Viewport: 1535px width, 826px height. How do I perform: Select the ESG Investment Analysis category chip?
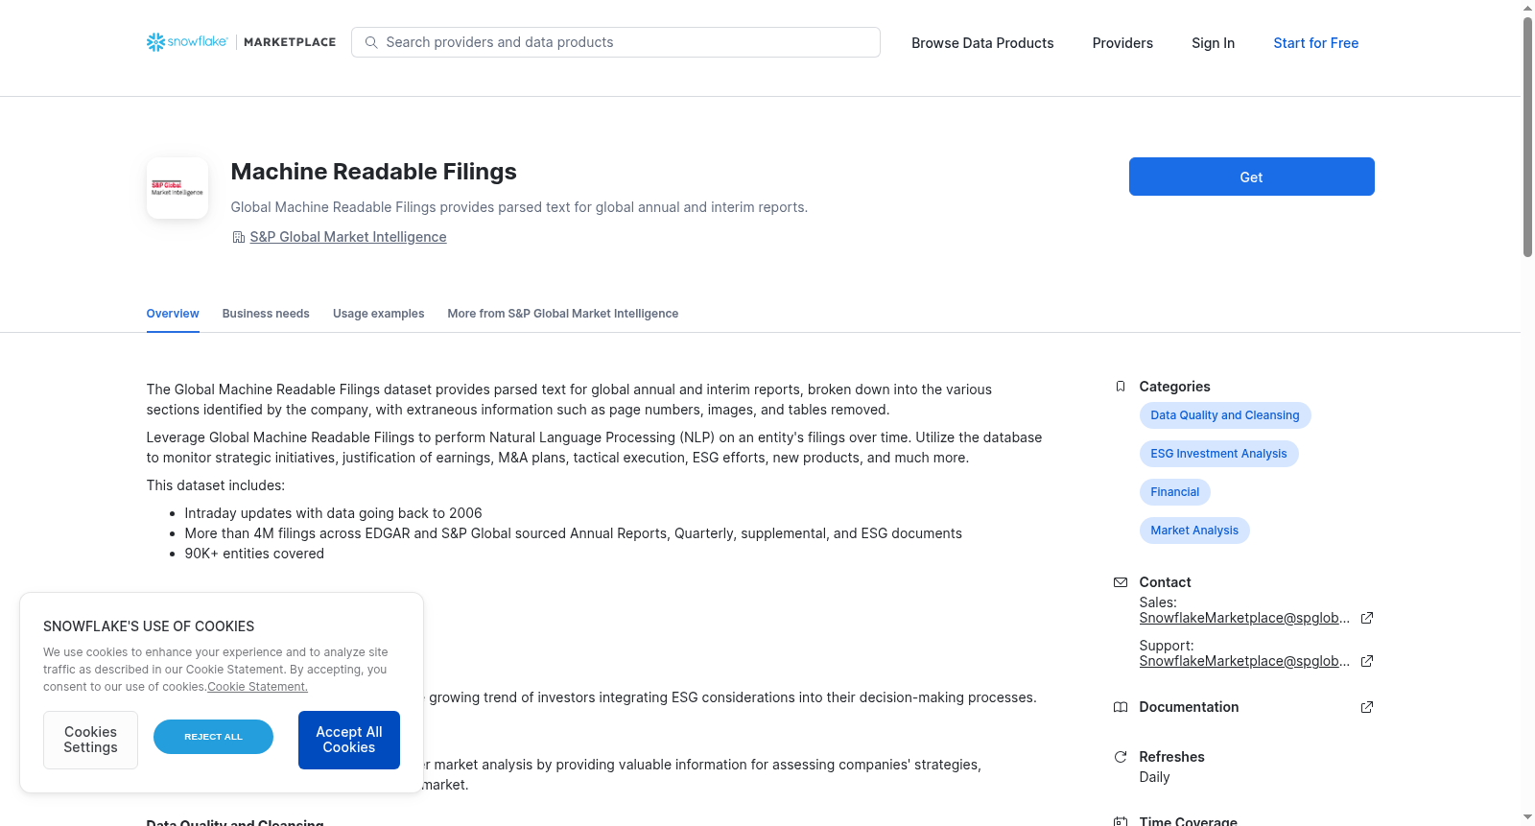coord(1218,454)
